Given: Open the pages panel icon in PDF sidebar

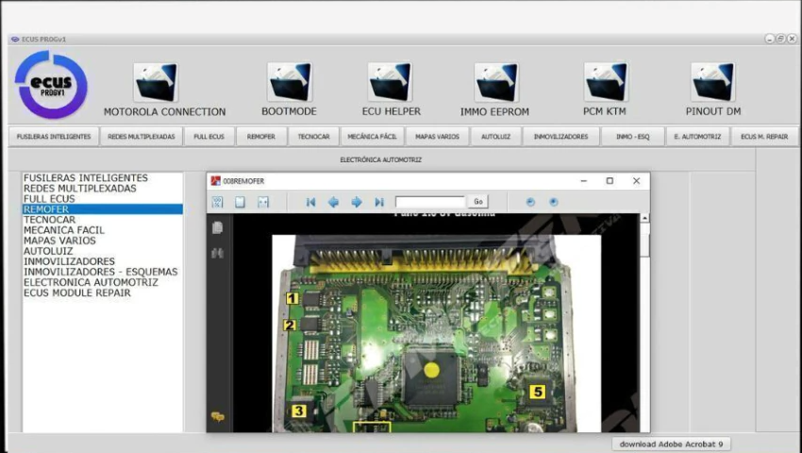Looking at the screenshot, I should (x=218, y=227).
